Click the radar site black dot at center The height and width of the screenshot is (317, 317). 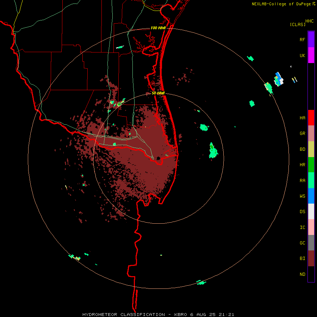click(x=158, y=158)
